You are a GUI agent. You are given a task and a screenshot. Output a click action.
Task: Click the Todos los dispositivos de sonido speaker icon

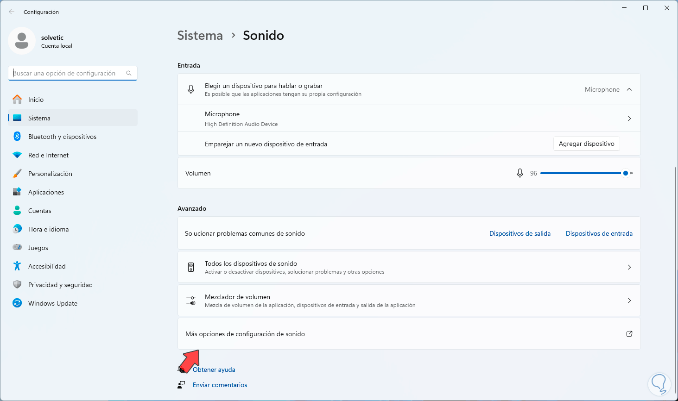pos(191,267)
